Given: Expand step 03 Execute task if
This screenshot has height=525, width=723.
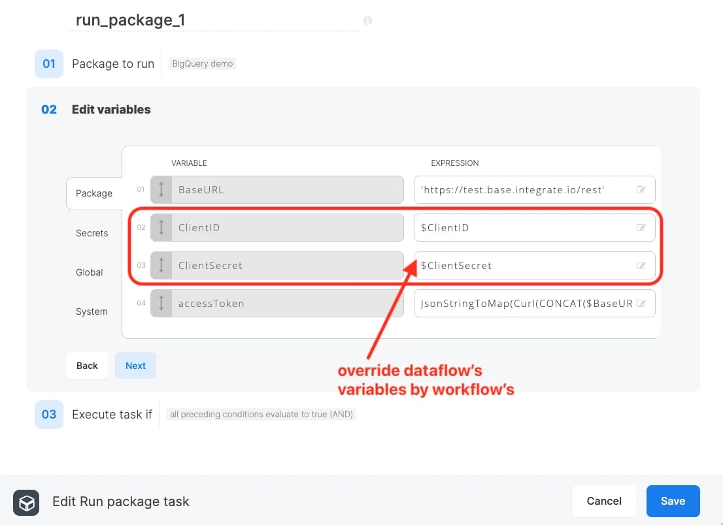Looking at the screenshot, I should 112,415.
